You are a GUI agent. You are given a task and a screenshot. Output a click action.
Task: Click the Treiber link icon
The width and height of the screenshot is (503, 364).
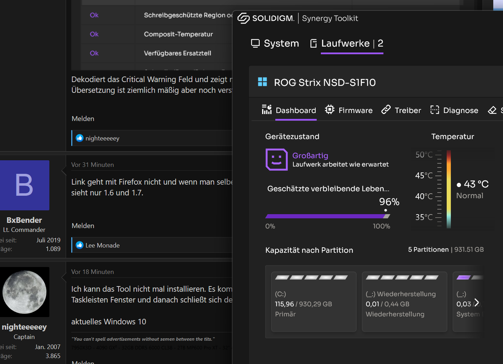click(x=386, y=110)
